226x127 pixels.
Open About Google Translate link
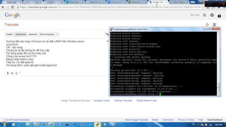(136, 120)
